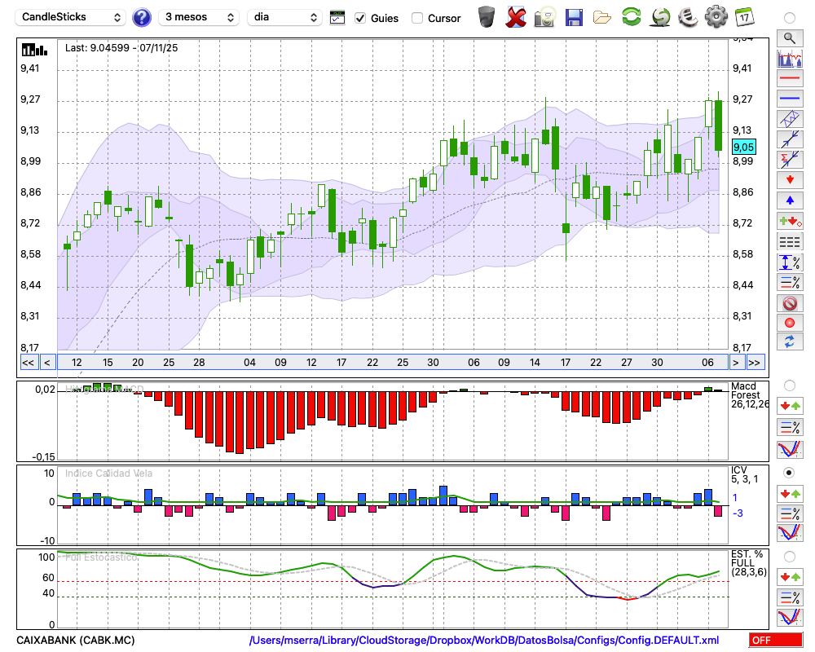Click the red X delete icon
The height and width of the screenshot is (652, 815).
tap(515, 17)
